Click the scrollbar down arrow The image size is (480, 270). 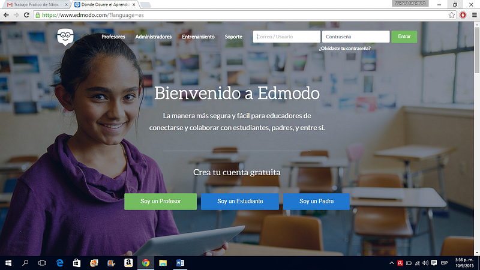(477, 253)
